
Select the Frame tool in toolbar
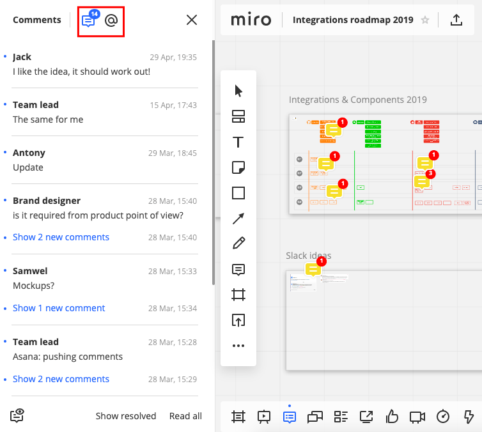[x=238, y=295]
